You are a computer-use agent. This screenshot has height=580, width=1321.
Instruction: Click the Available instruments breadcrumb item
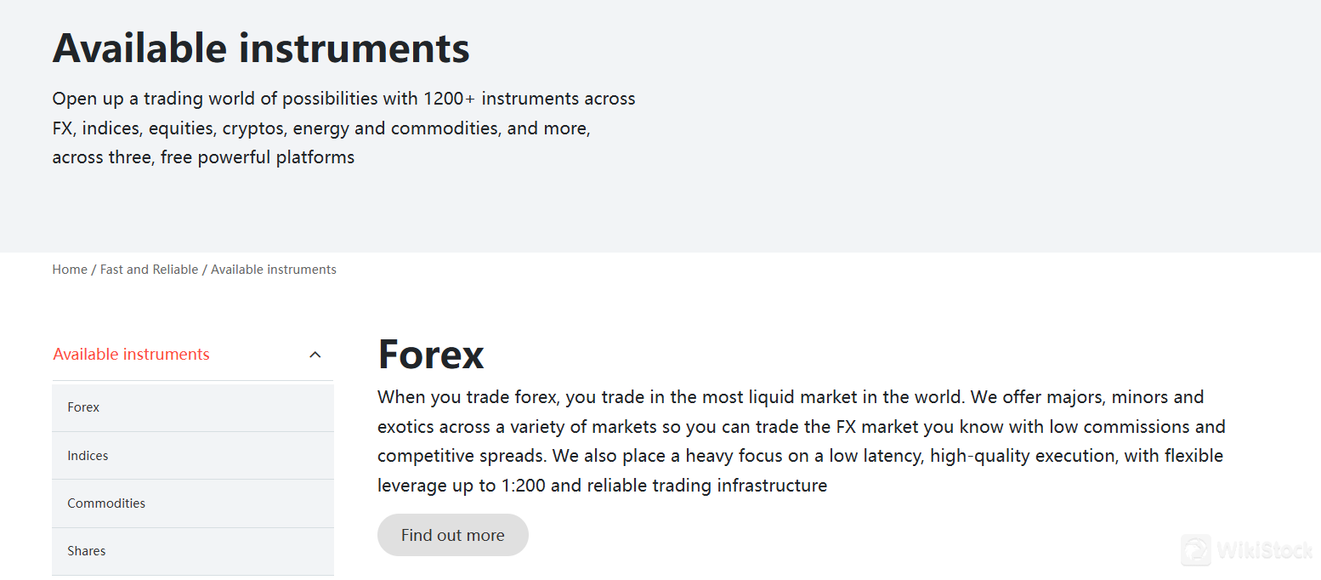(274, 270)
